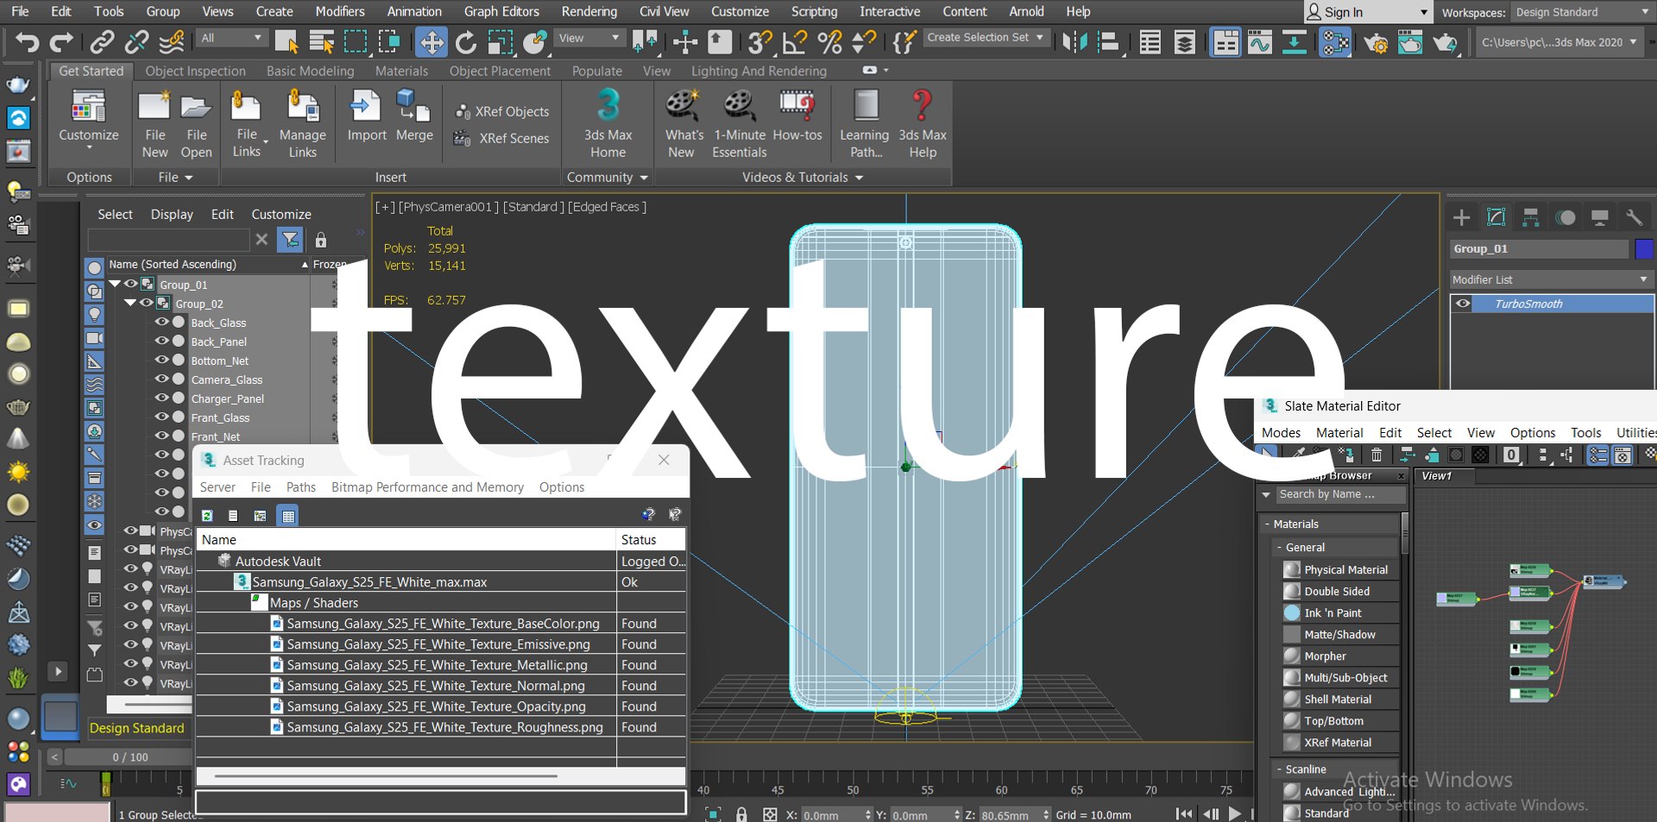Select the Rotate tool in the toolbar

pyautogui.click(x=465, y=41)
